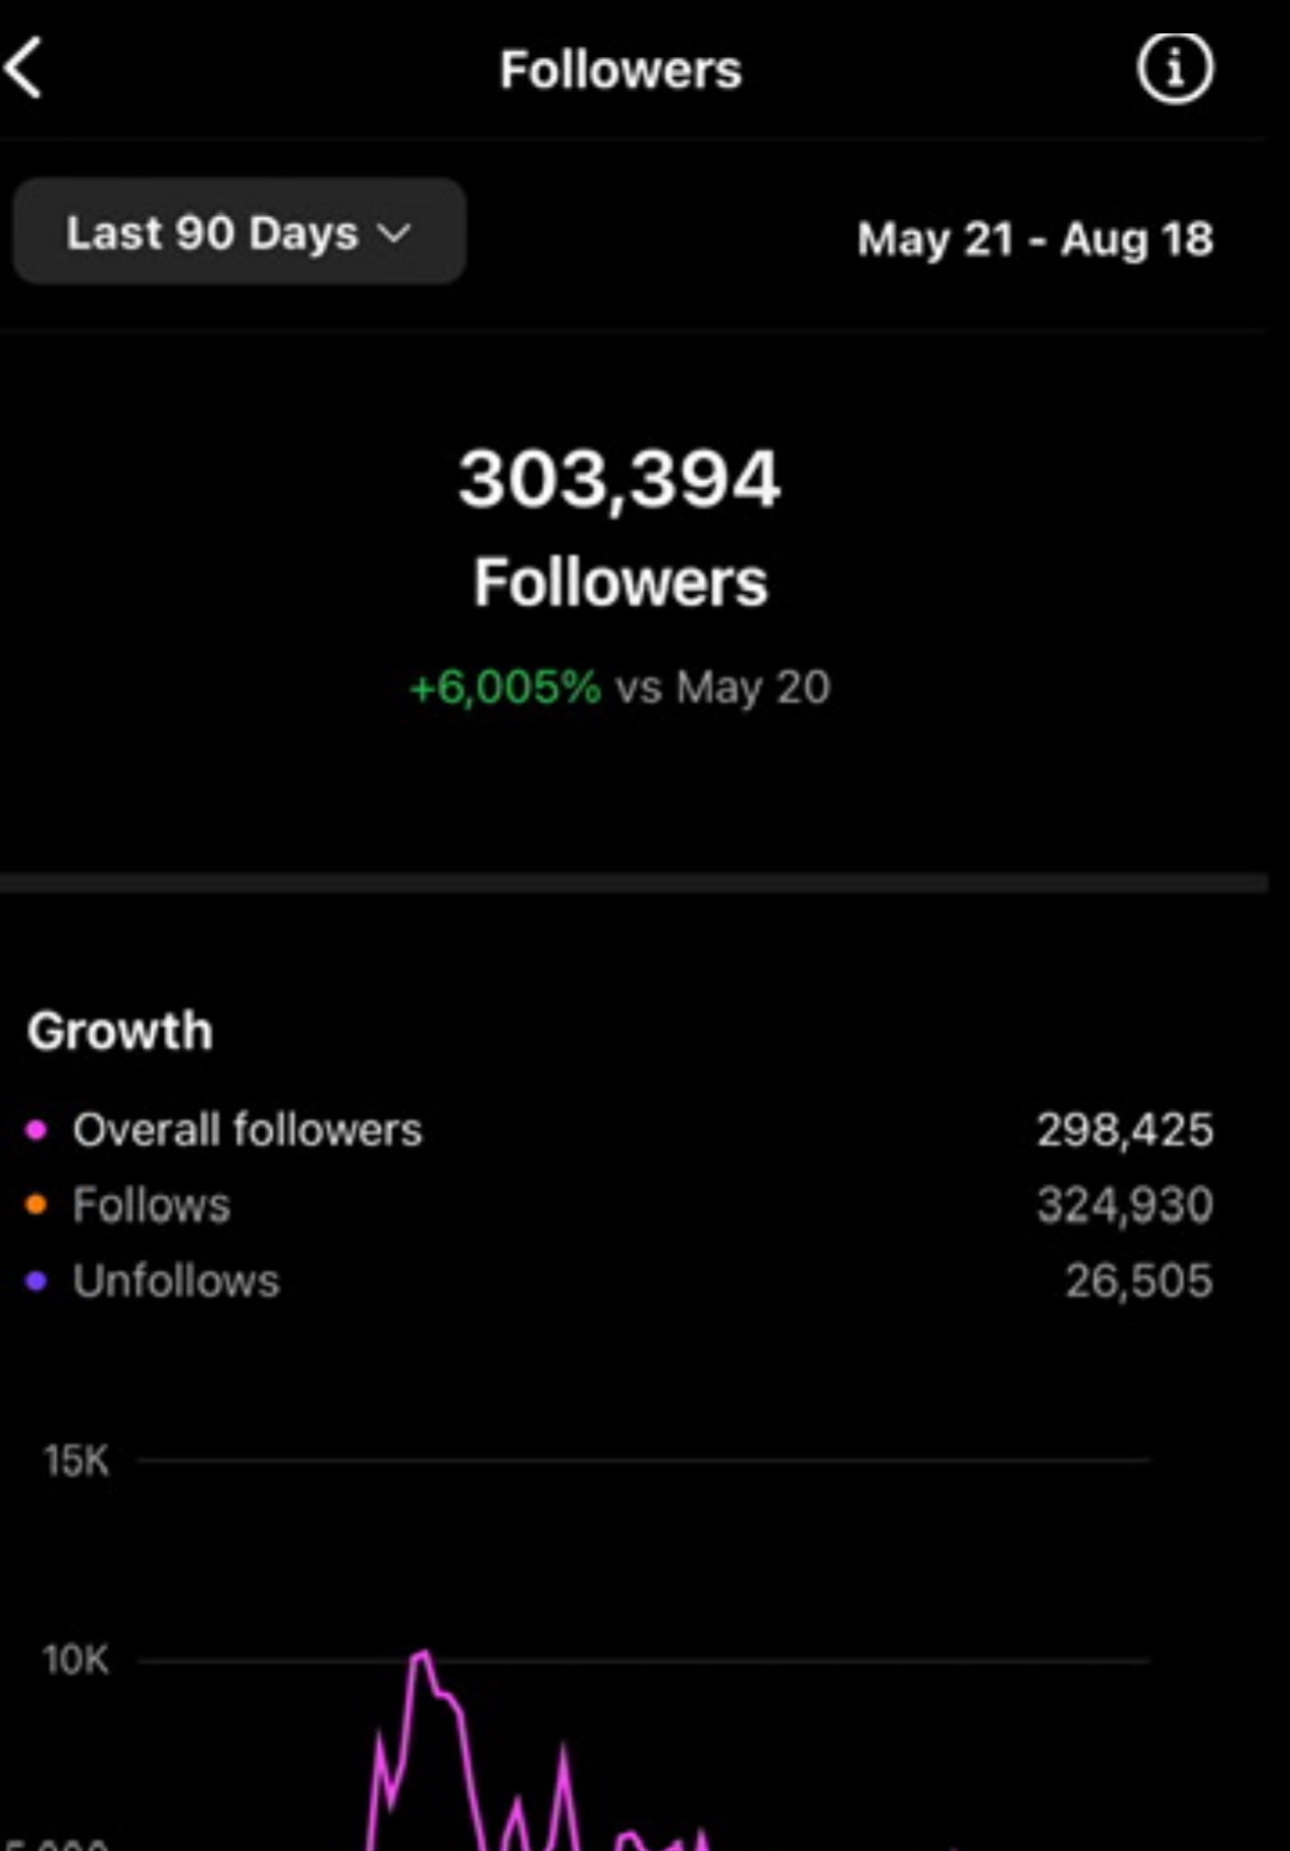Tap the 298,425 overall followers value

[x=1125, y=1130]
